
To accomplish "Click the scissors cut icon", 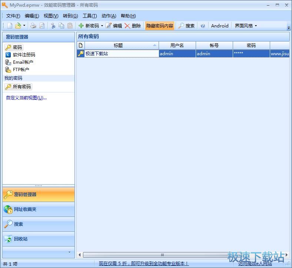I will [x=53, y=26].
